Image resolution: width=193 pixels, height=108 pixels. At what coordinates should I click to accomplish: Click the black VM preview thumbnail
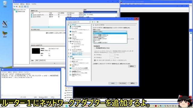36,51
